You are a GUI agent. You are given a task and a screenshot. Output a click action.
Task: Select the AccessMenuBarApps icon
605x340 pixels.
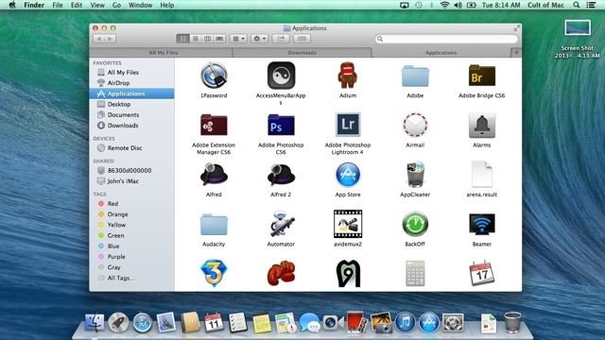[281, 76]
